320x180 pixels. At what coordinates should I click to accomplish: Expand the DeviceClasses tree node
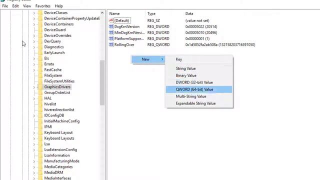pos(34,13)
